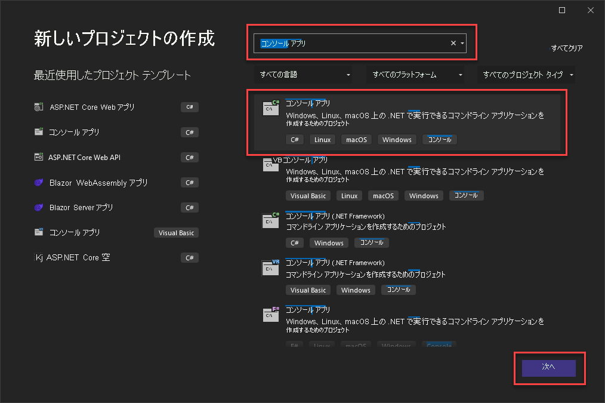Click the Blazor WebAssembly アプリ icon

pyautogui.click(x=38, y=182)
